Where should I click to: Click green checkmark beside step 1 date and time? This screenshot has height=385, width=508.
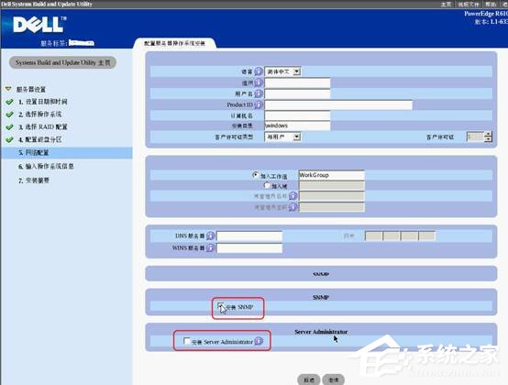(9, 102)
